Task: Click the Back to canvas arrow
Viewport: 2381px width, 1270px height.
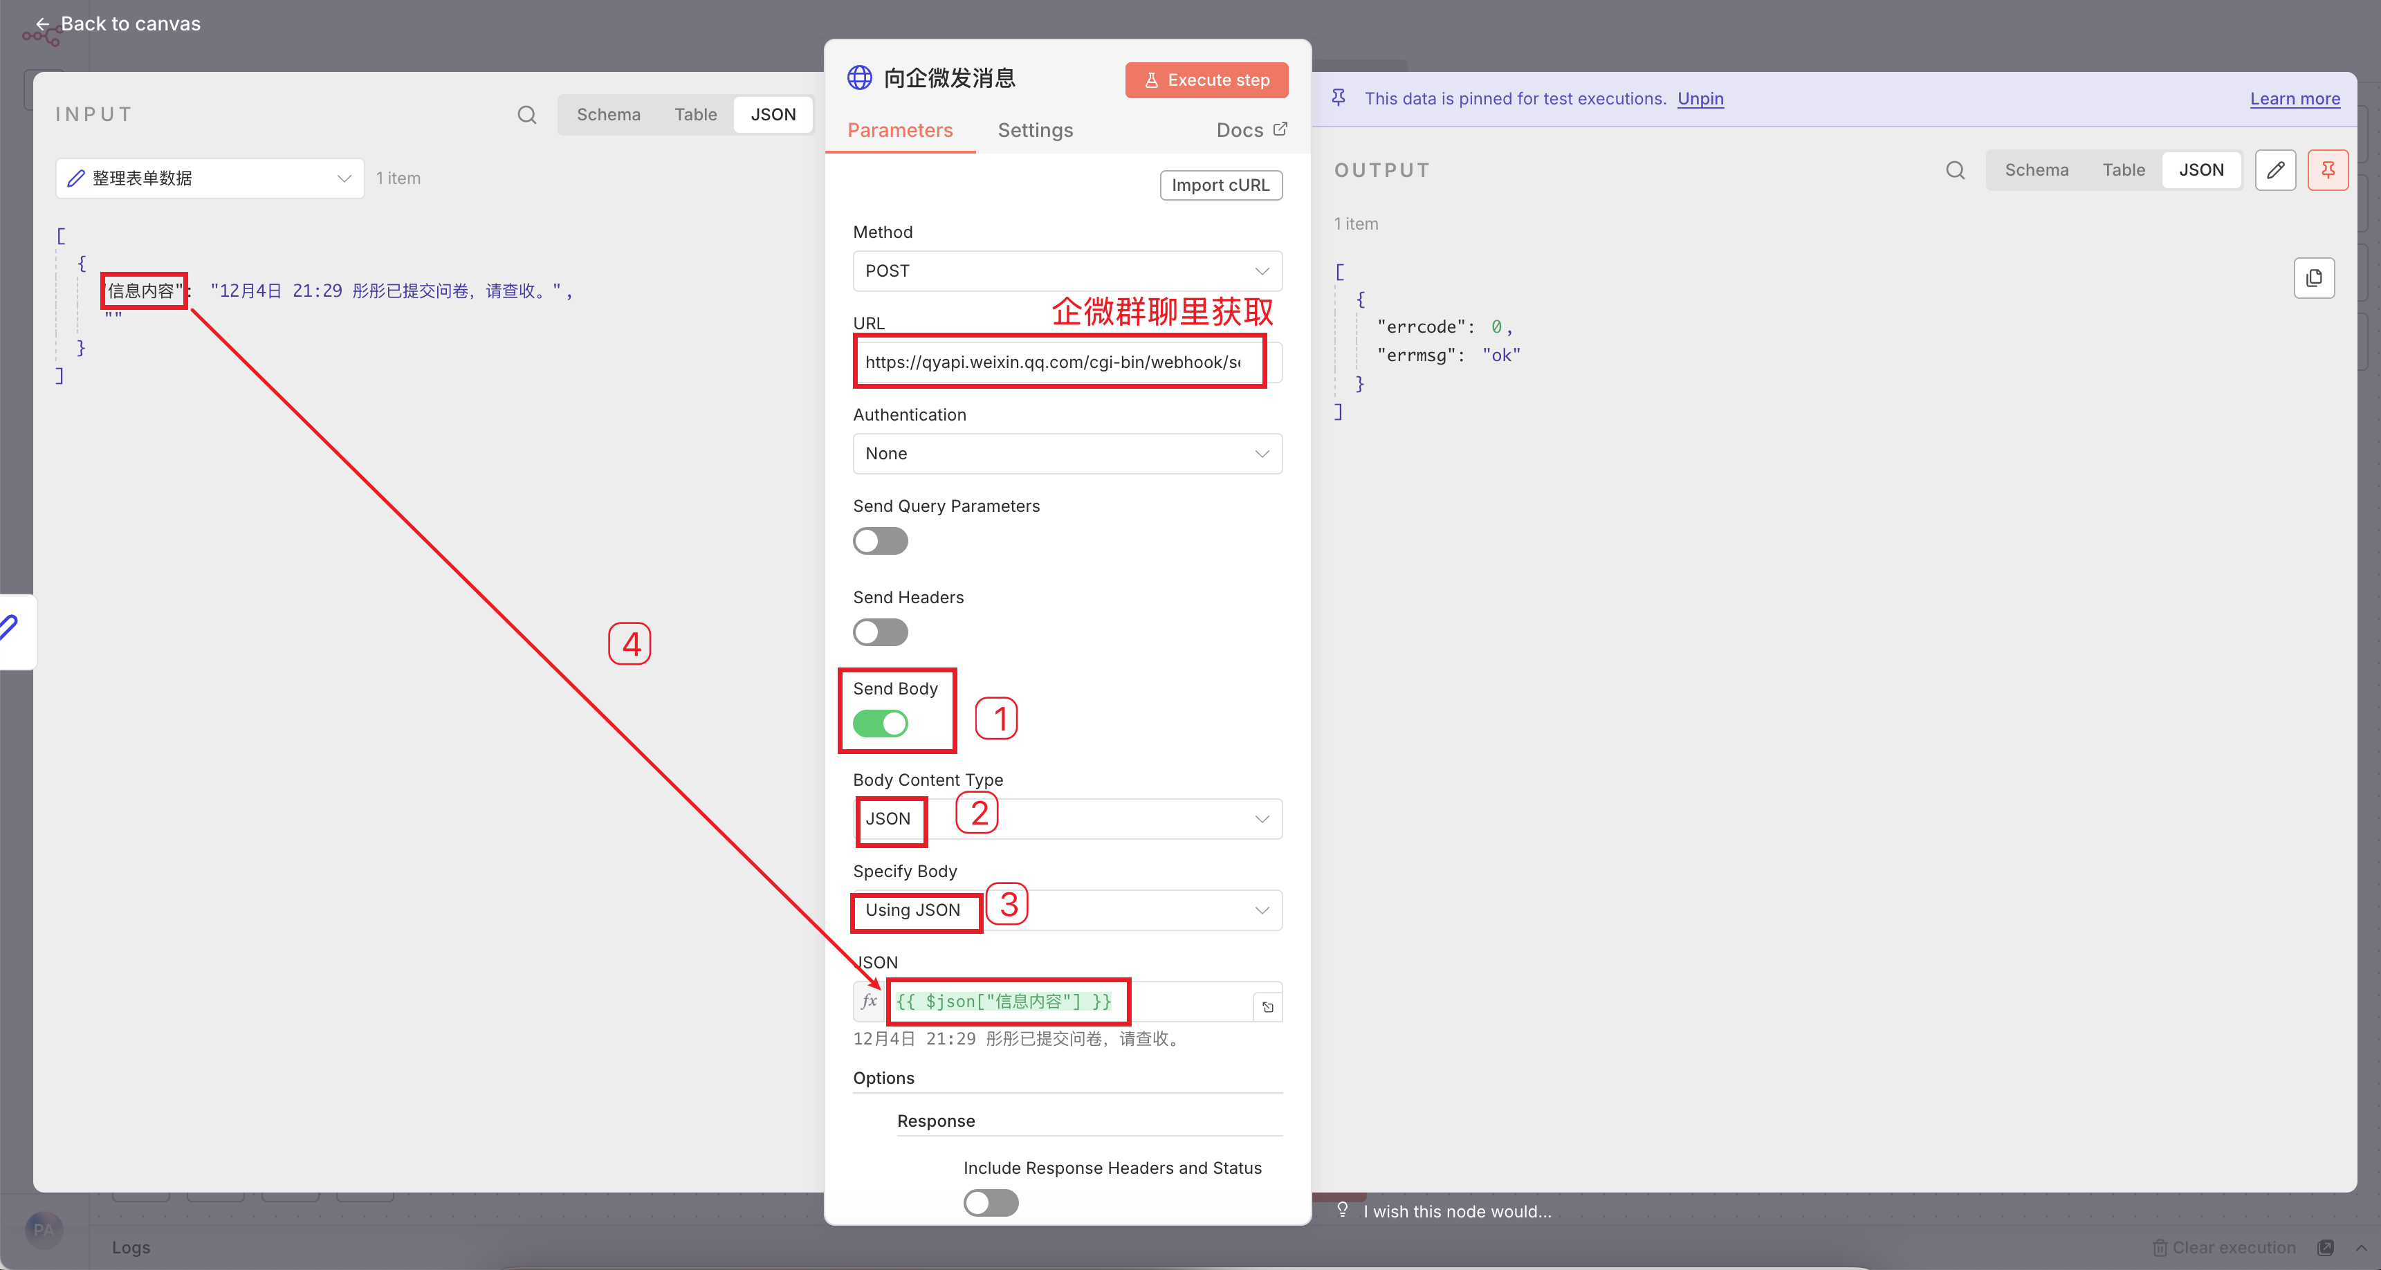Action: click(42, 24)
